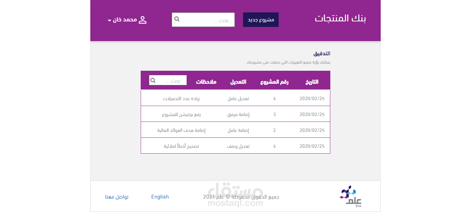Focus the table بحث search field
This screenshot has width=471, height=212.
click(168, 80)
